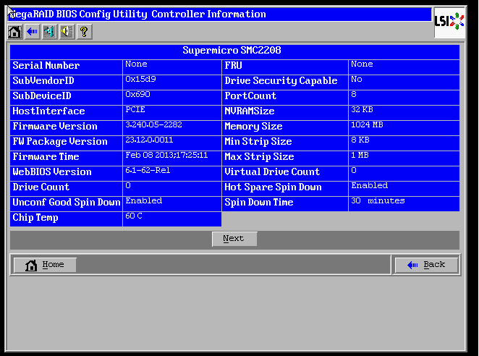The height and width of the screenshot is (356, 479).
Task: Click the Back button at the bottom
Action: (x=426, y=265)
